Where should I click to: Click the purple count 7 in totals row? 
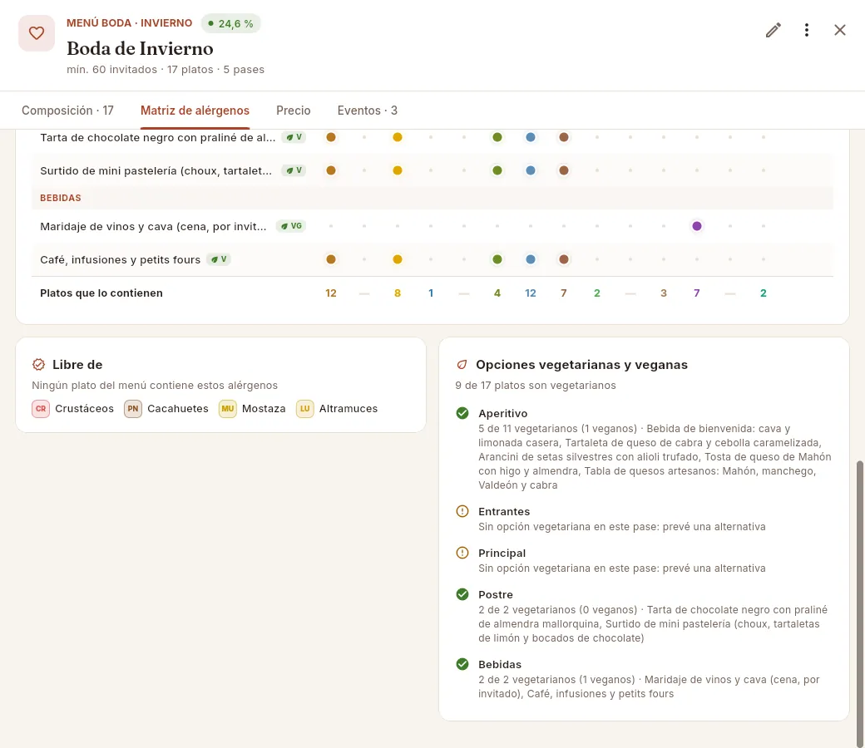(697, 293)
